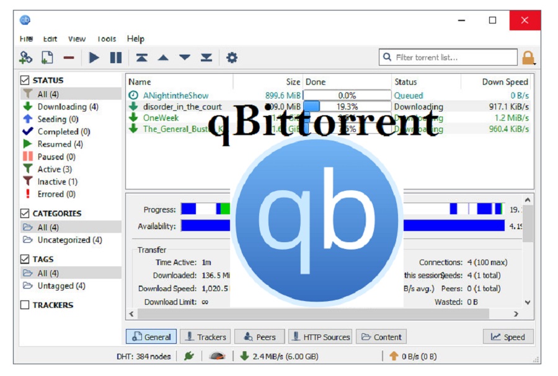Pause torrents with the pause icon
Viewport: 558px width, 376px height.
pyautogui.click(x=116, y=57)
